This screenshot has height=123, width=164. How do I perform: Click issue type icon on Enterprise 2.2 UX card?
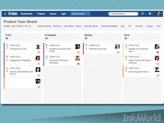pos(7,45)
